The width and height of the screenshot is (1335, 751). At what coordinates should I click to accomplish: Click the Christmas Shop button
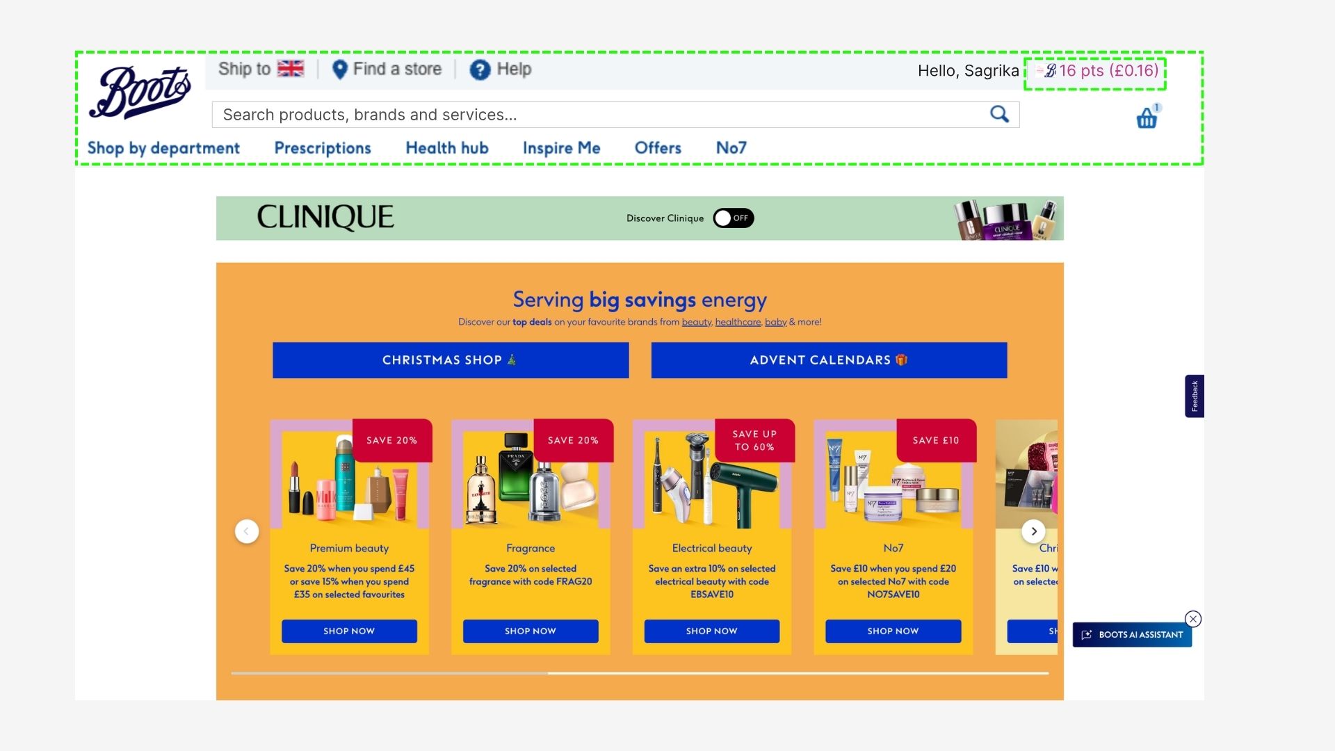click(451, 360)
